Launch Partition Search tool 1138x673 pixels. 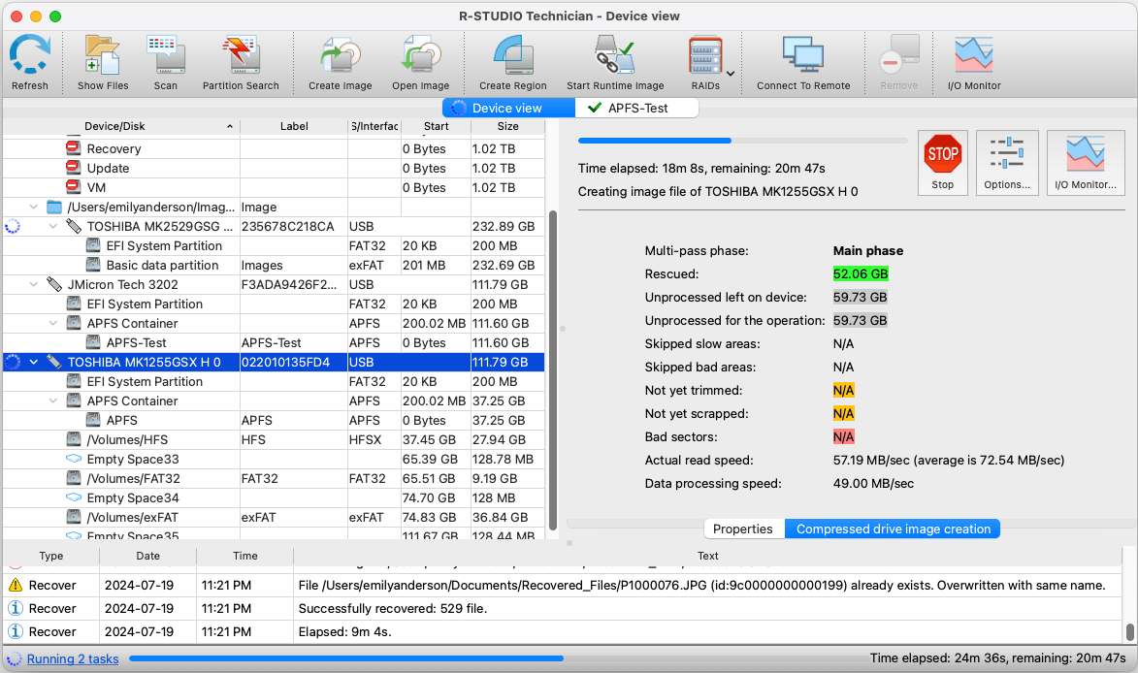241,63
